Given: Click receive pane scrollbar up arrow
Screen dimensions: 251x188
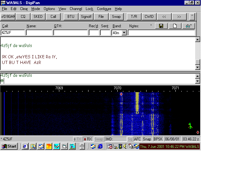Looking at the screenshot, I should point(198,39).
